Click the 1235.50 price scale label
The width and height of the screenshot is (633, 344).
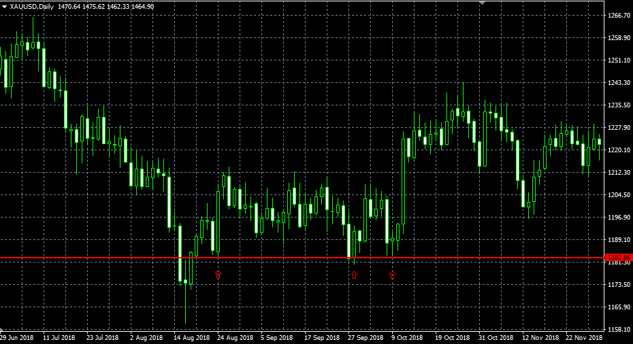pyautogui.click(x=619, y=105)
